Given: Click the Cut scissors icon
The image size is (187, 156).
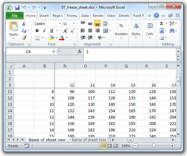Looking at the screenshot, I should 24,24.
